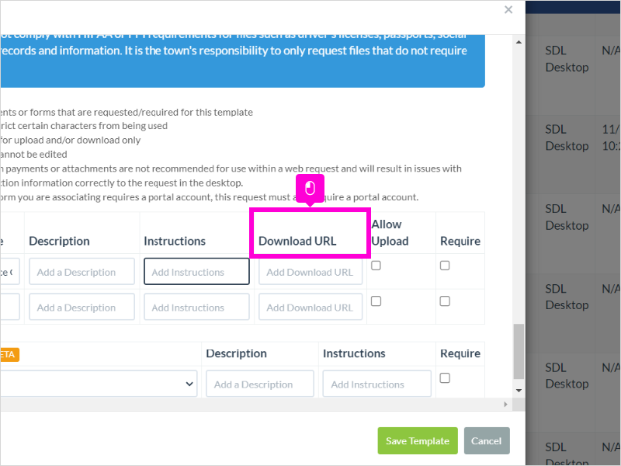Click the horizontal scrollbar right arrow

505,404
